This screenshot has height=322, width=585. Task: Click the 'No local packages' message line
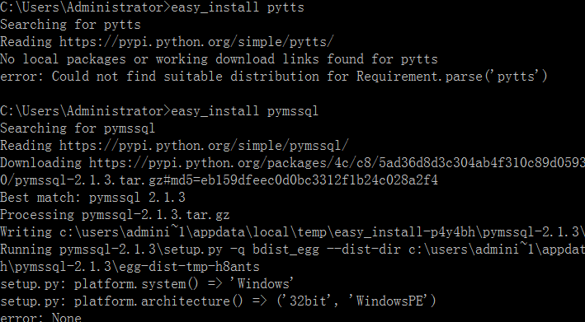coord(219,59)
